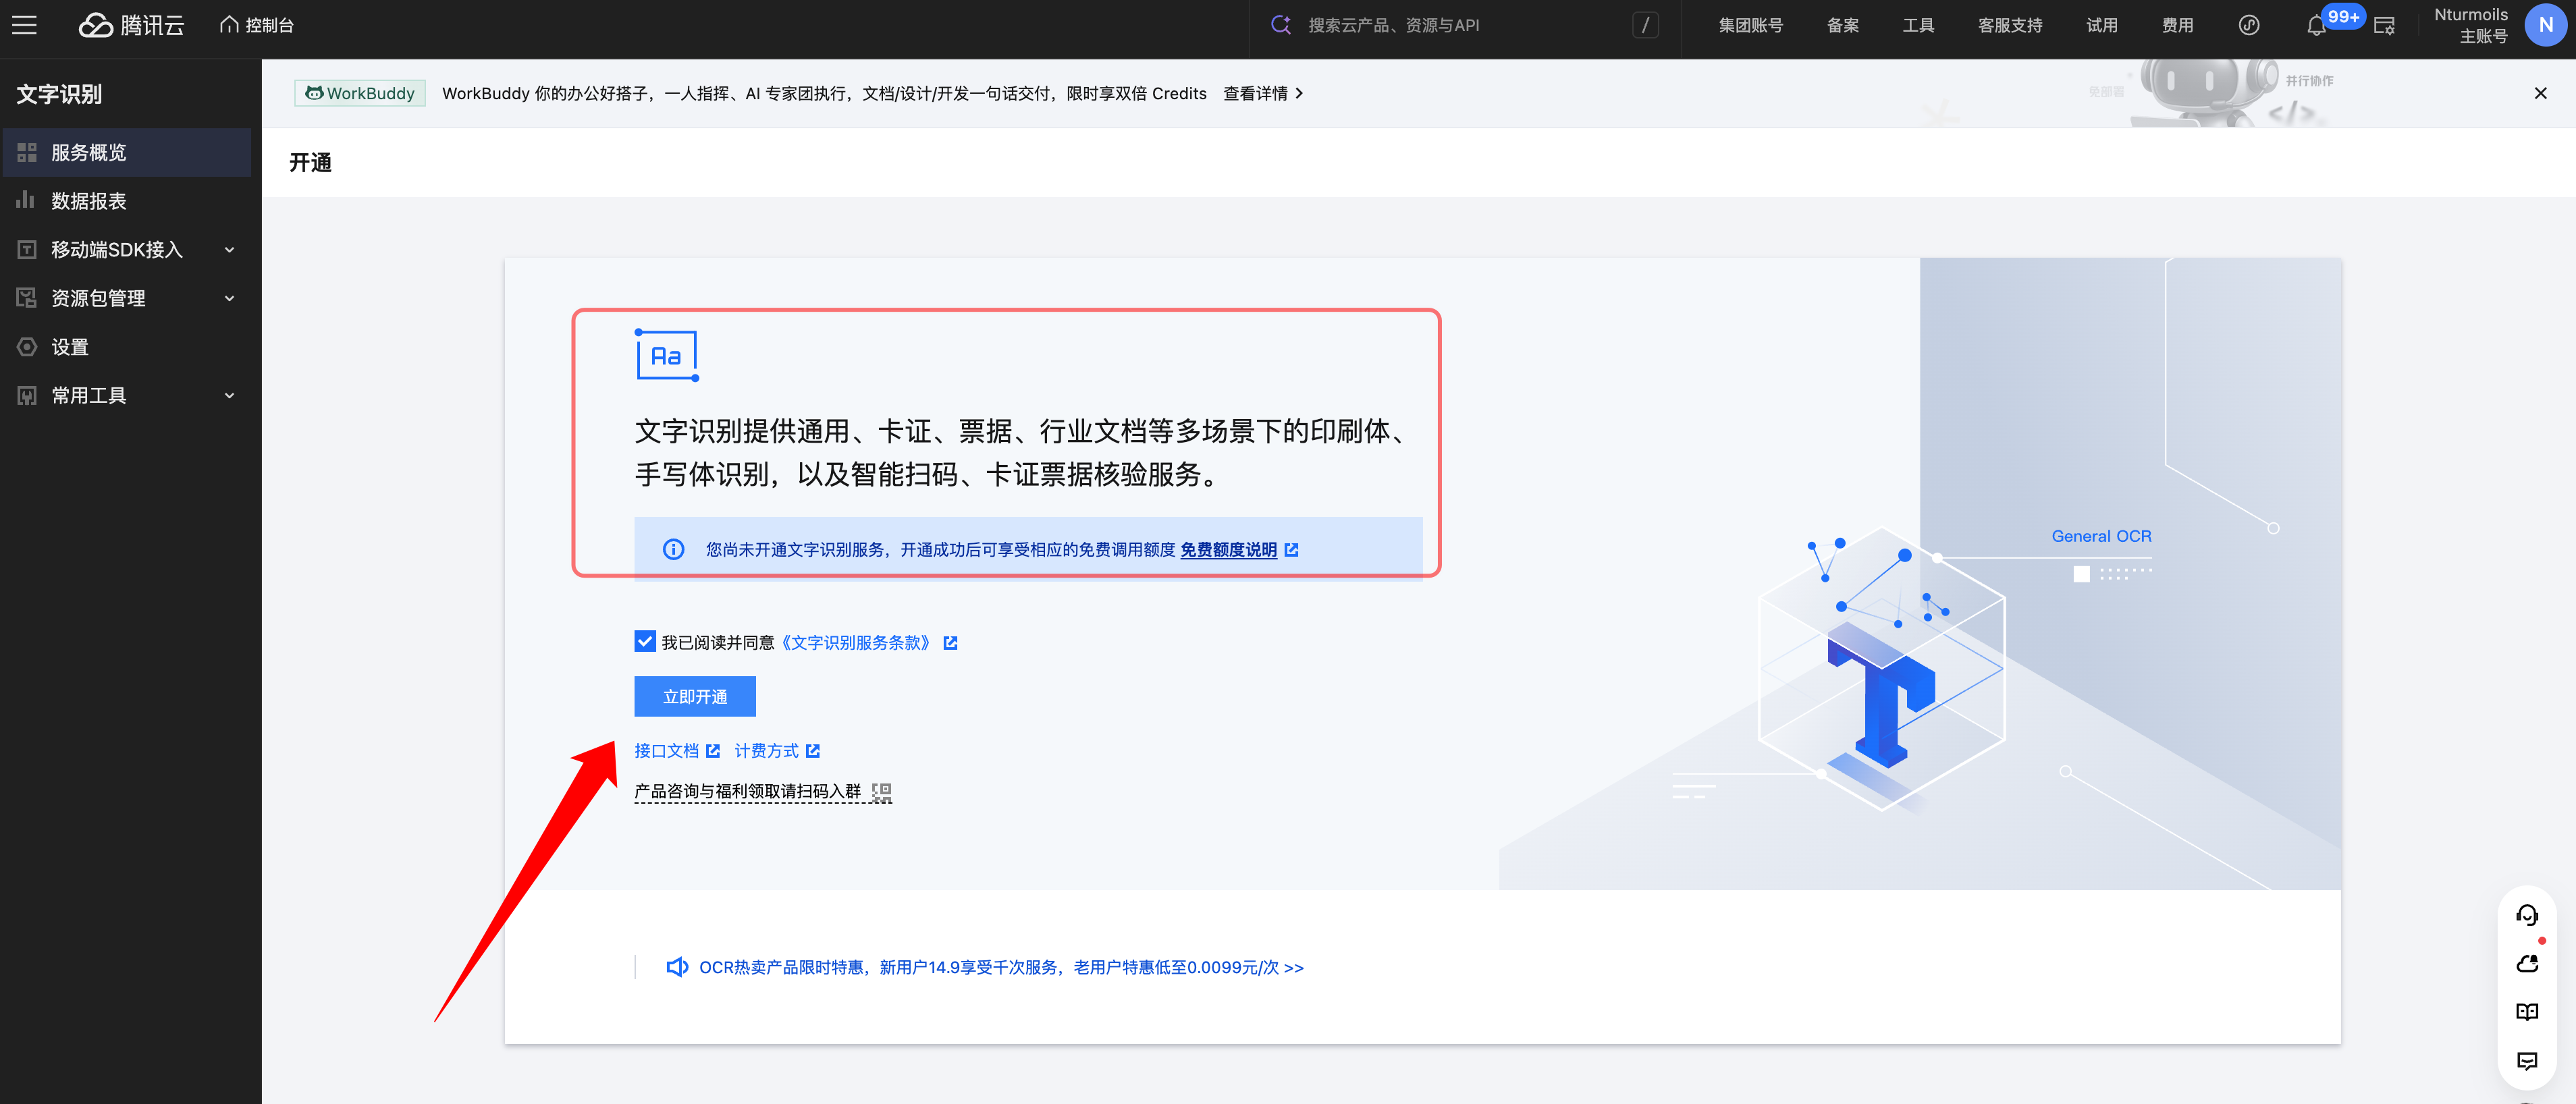This screenshot has width=2576, height=1104.
Task: Click the mini-program icon in top bar
Action: point(2248,25)
